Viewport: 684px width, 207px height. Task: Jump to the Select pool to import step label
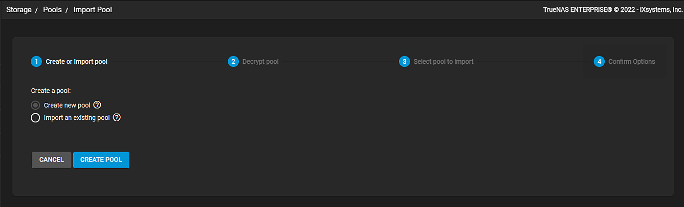click(443, 62)
